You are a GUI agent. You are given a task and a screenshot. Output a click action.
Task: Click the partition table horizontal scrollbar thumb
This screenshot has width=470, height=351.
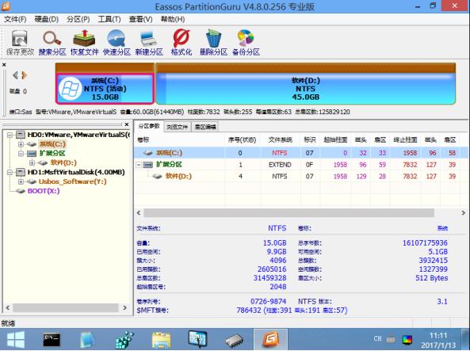(x=289, y=213)
